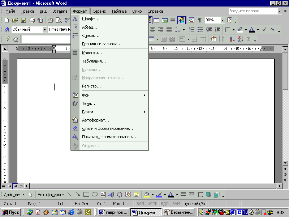Click the AutoSum sigma icon
The width and height of the screenshot is (289, 217).
click(249, 39)
